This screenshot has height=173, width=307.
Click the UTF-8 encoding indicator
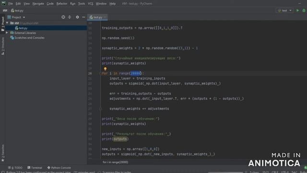285,172
